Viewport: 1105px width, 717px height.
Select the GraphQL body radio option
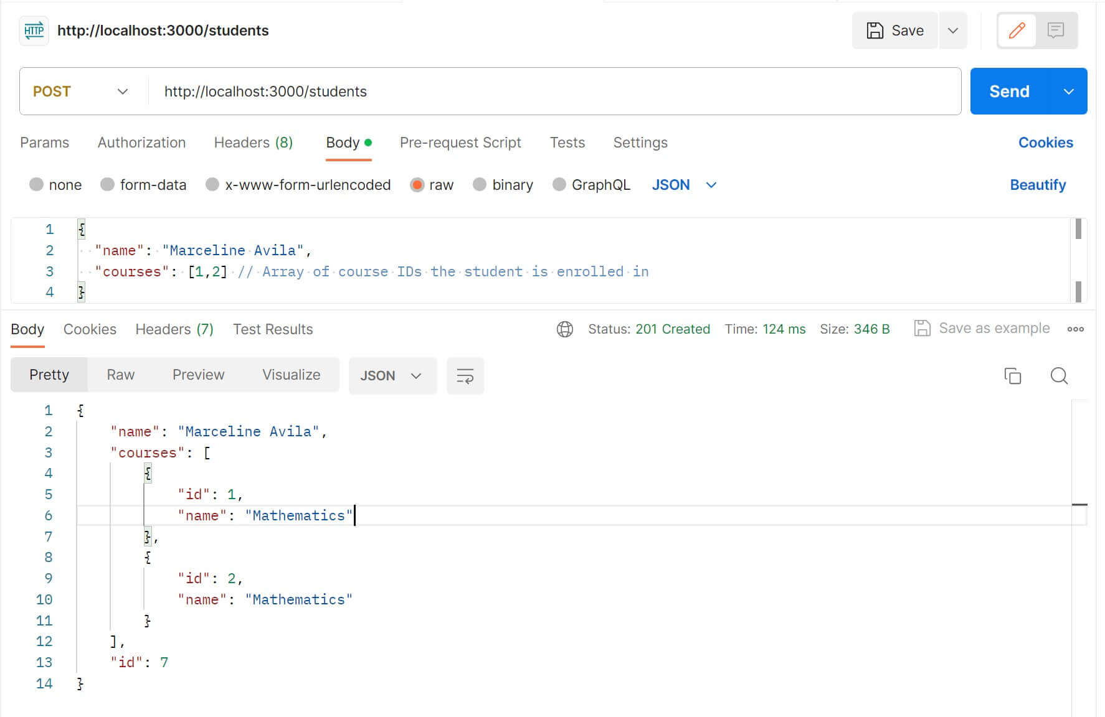559,185
